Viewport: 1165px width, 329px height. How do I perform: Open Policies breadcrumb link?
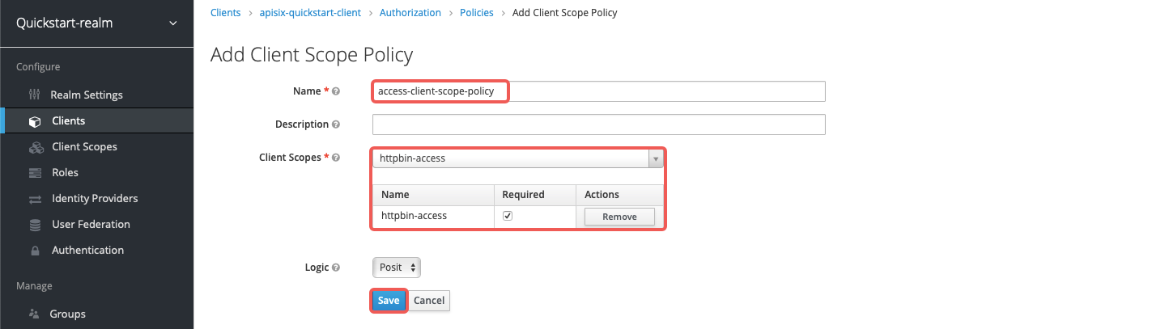coord(477,13)
